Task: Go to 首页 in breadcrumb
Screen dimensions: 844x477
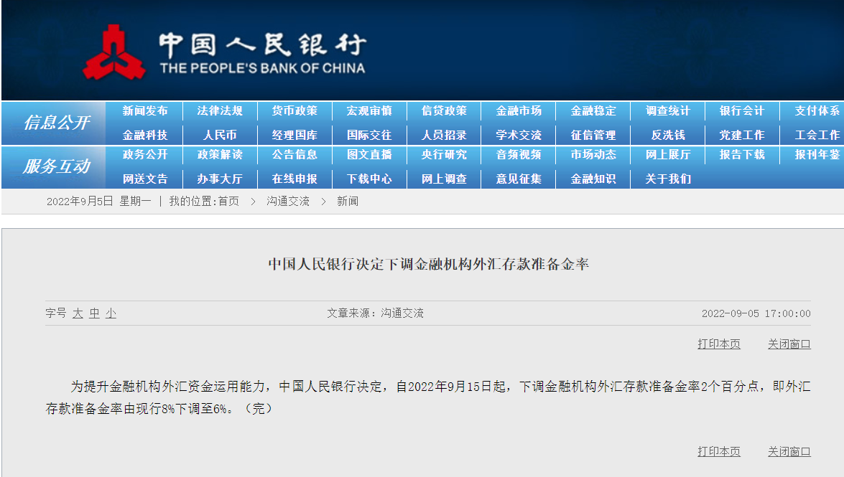Action: pos(228,201)
